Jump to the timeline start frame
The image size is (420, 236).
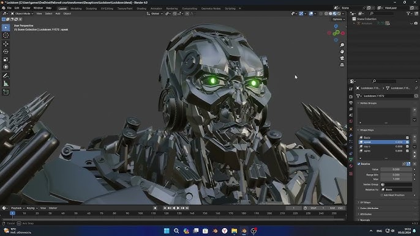(165, 208)
